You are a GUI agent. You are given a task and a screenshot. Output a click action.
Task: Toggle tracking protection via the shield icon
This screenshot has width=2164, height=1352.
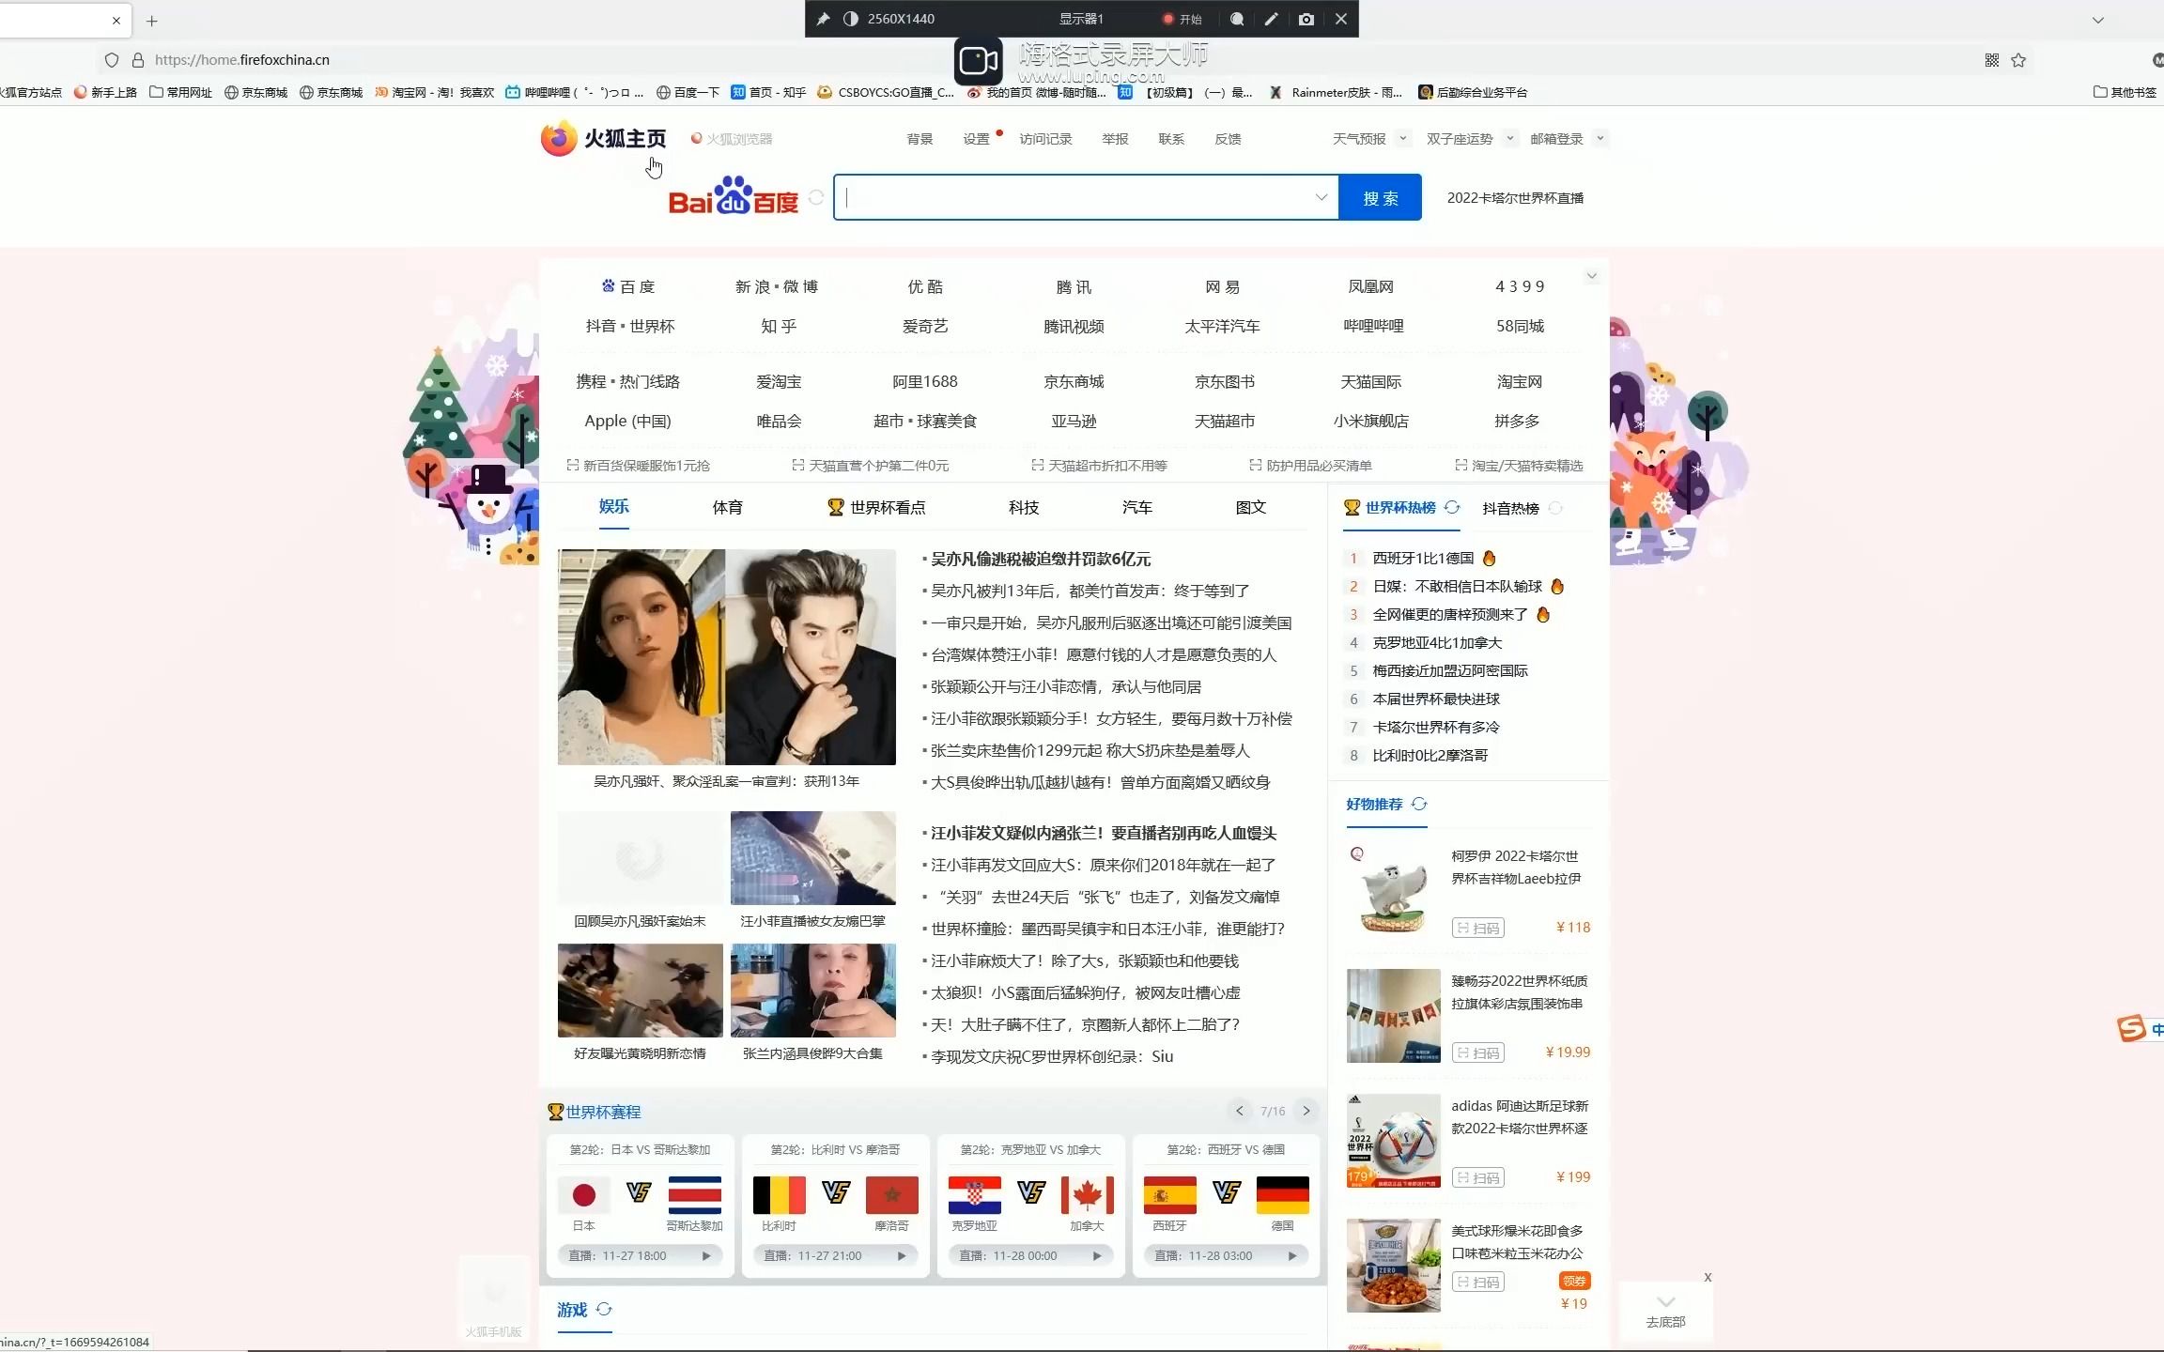coord(112,59)
